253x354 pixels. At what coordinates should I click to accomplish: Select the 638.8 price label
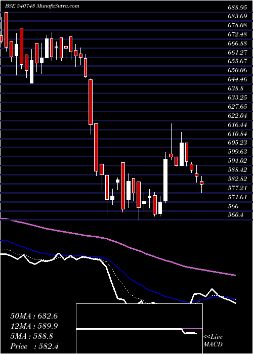pyautogui.click(x=235, y=88)
